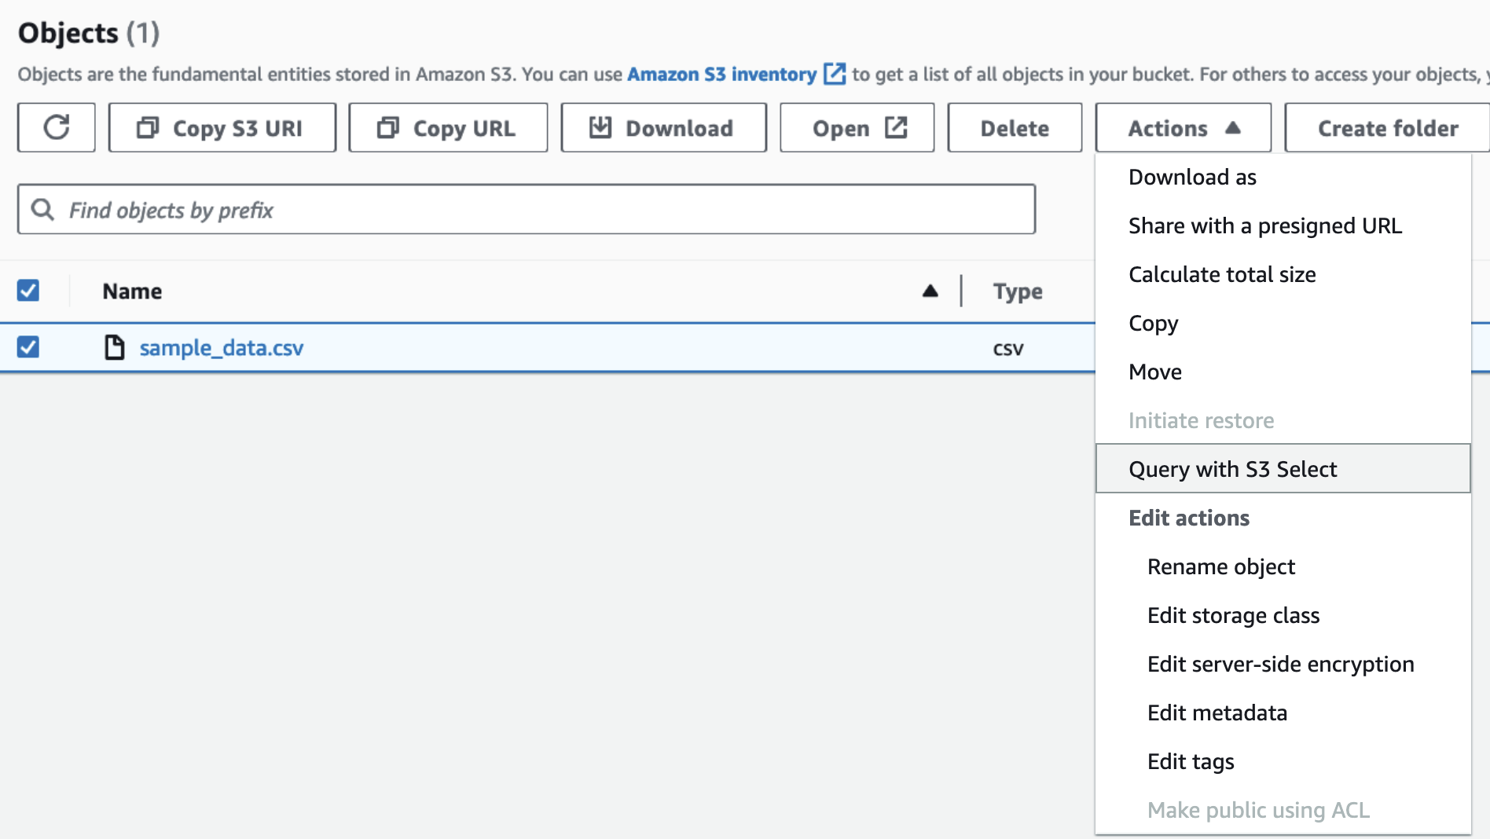Select Download as from Actions menu
This screenshot has height=839, width=1490.
click(1283, 177)
